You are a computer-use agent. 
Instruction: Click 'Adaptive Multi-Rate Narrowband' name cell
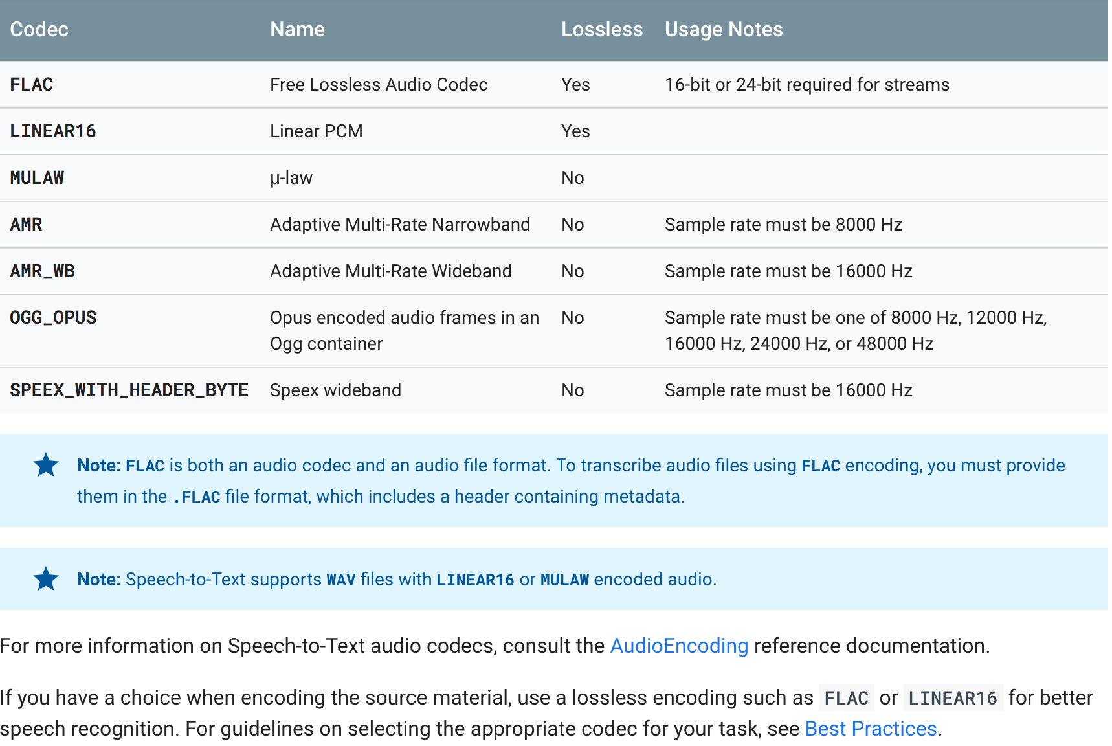tap(400, 225)
